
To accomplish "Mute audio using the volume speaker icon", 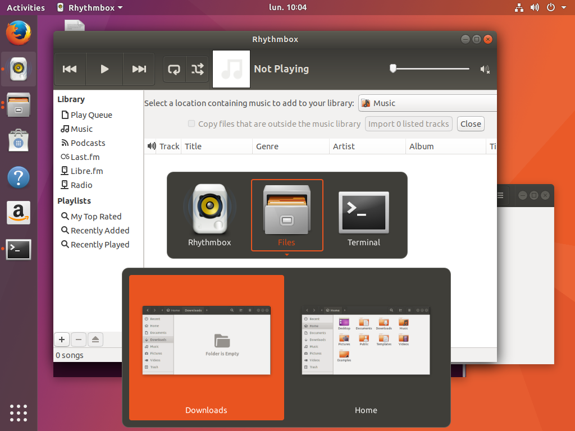I will 485,69.
